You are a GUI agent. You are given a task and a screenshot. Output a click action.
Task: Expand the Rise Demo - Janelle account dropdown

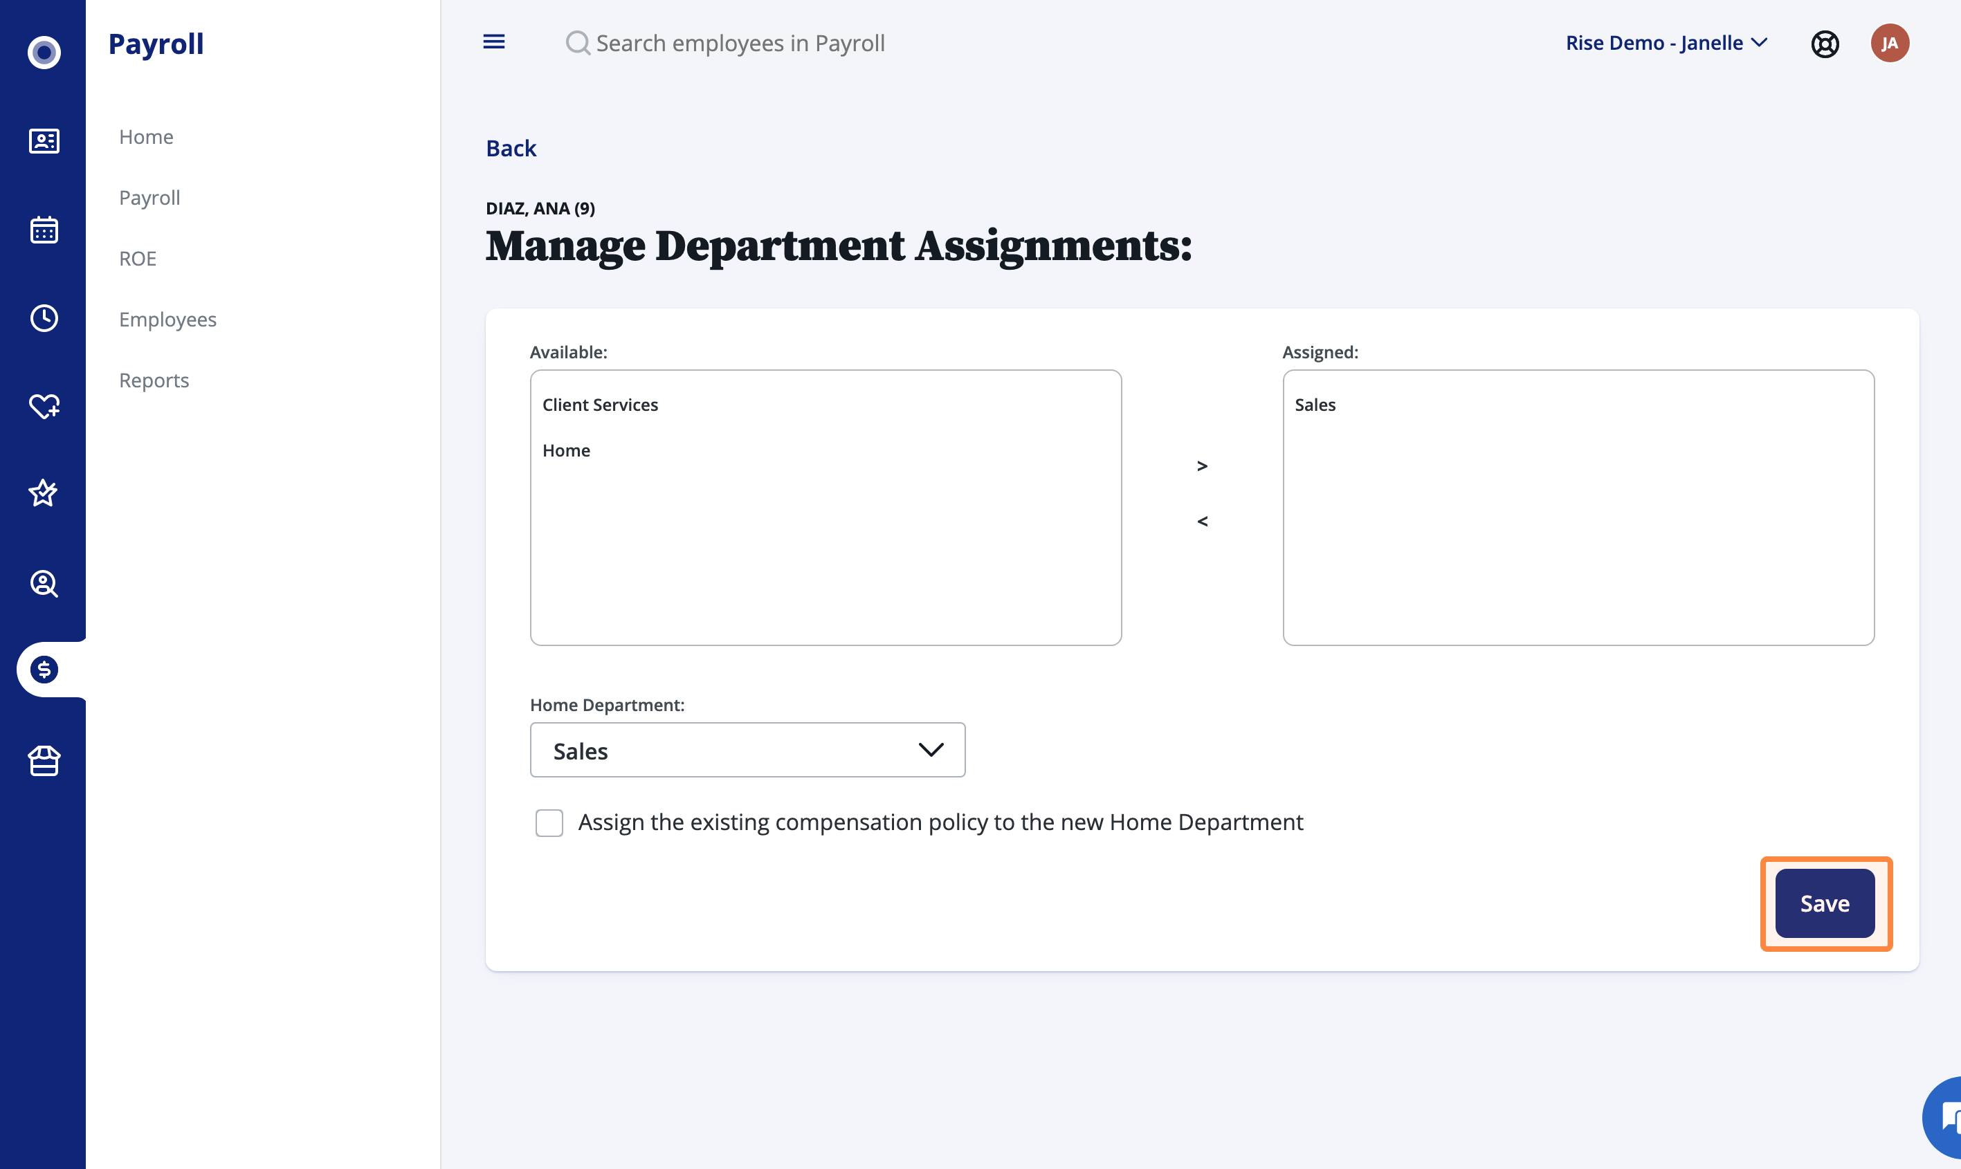click(x=1666, y=42)
